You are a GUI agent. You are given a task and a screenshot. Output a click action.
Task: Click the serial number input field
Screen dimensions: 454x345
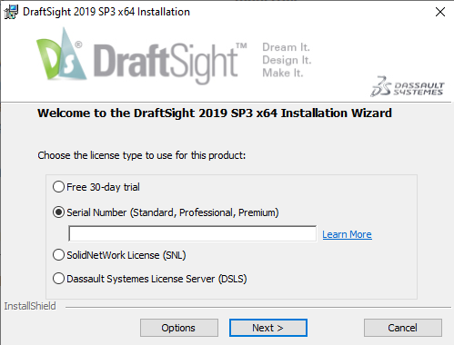[x=193, y=233]
